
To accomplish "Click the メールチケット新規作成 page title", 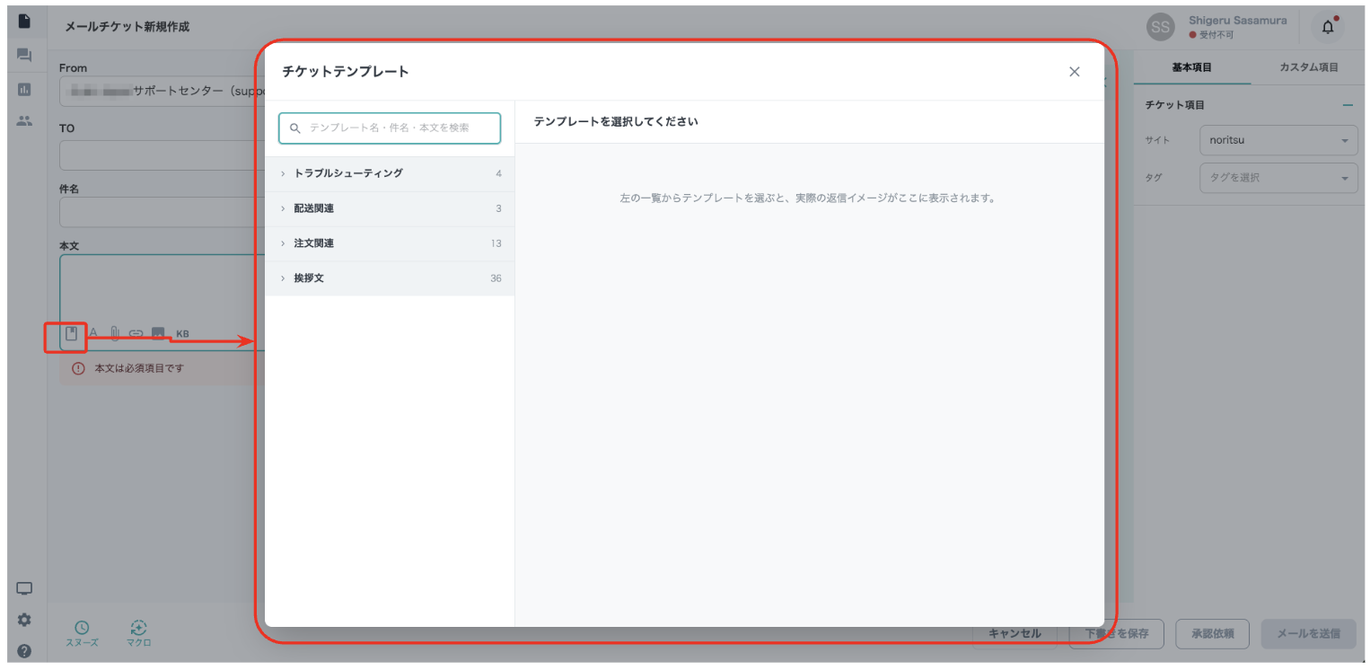I will point(127,27).
